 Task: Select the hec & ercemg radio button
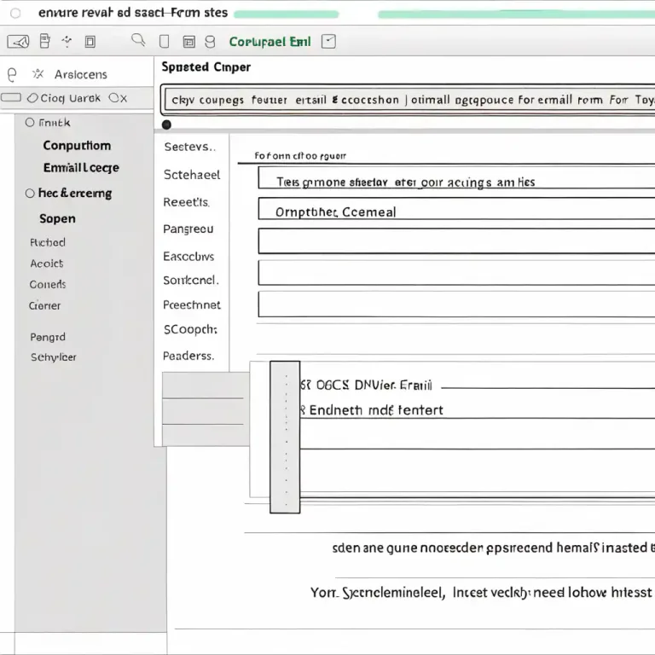[x=30, y=194]
